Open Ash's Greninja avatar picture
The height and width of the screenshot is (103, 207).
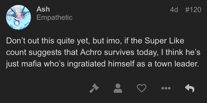pos(18,17)
